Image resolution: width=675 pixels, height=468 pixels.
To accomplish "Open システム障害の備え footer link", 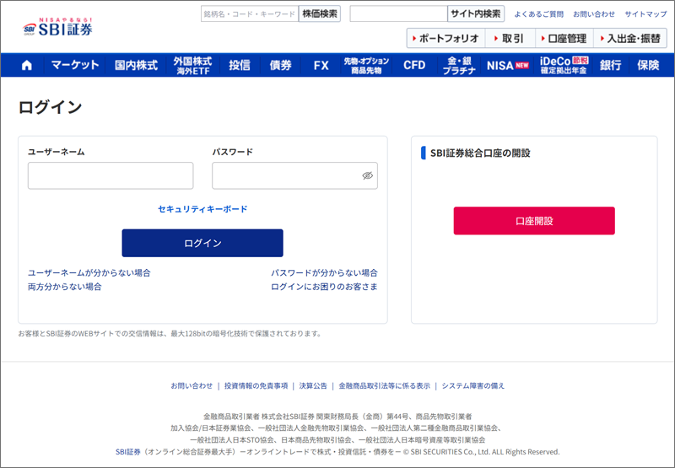I will tap(473, 386).
